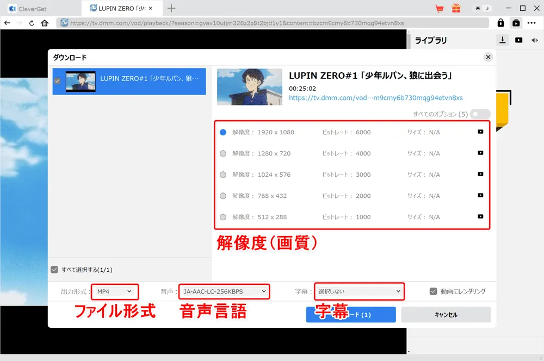Show video library icon

518,40
